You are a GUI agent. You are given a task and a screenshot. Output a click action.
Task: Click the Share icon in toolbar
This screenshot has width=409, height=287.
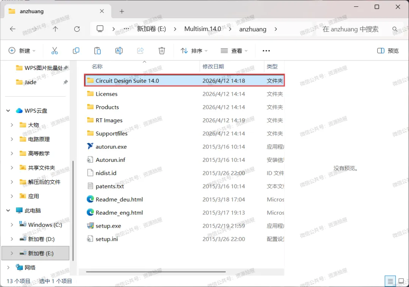[140, 51]
